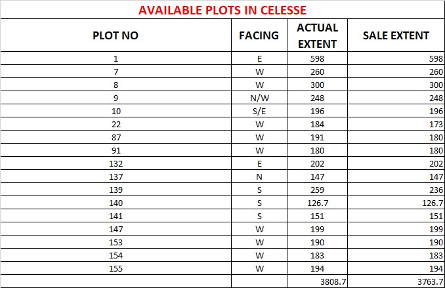
Task: Click plot number 22 cell
Action: 116,124
